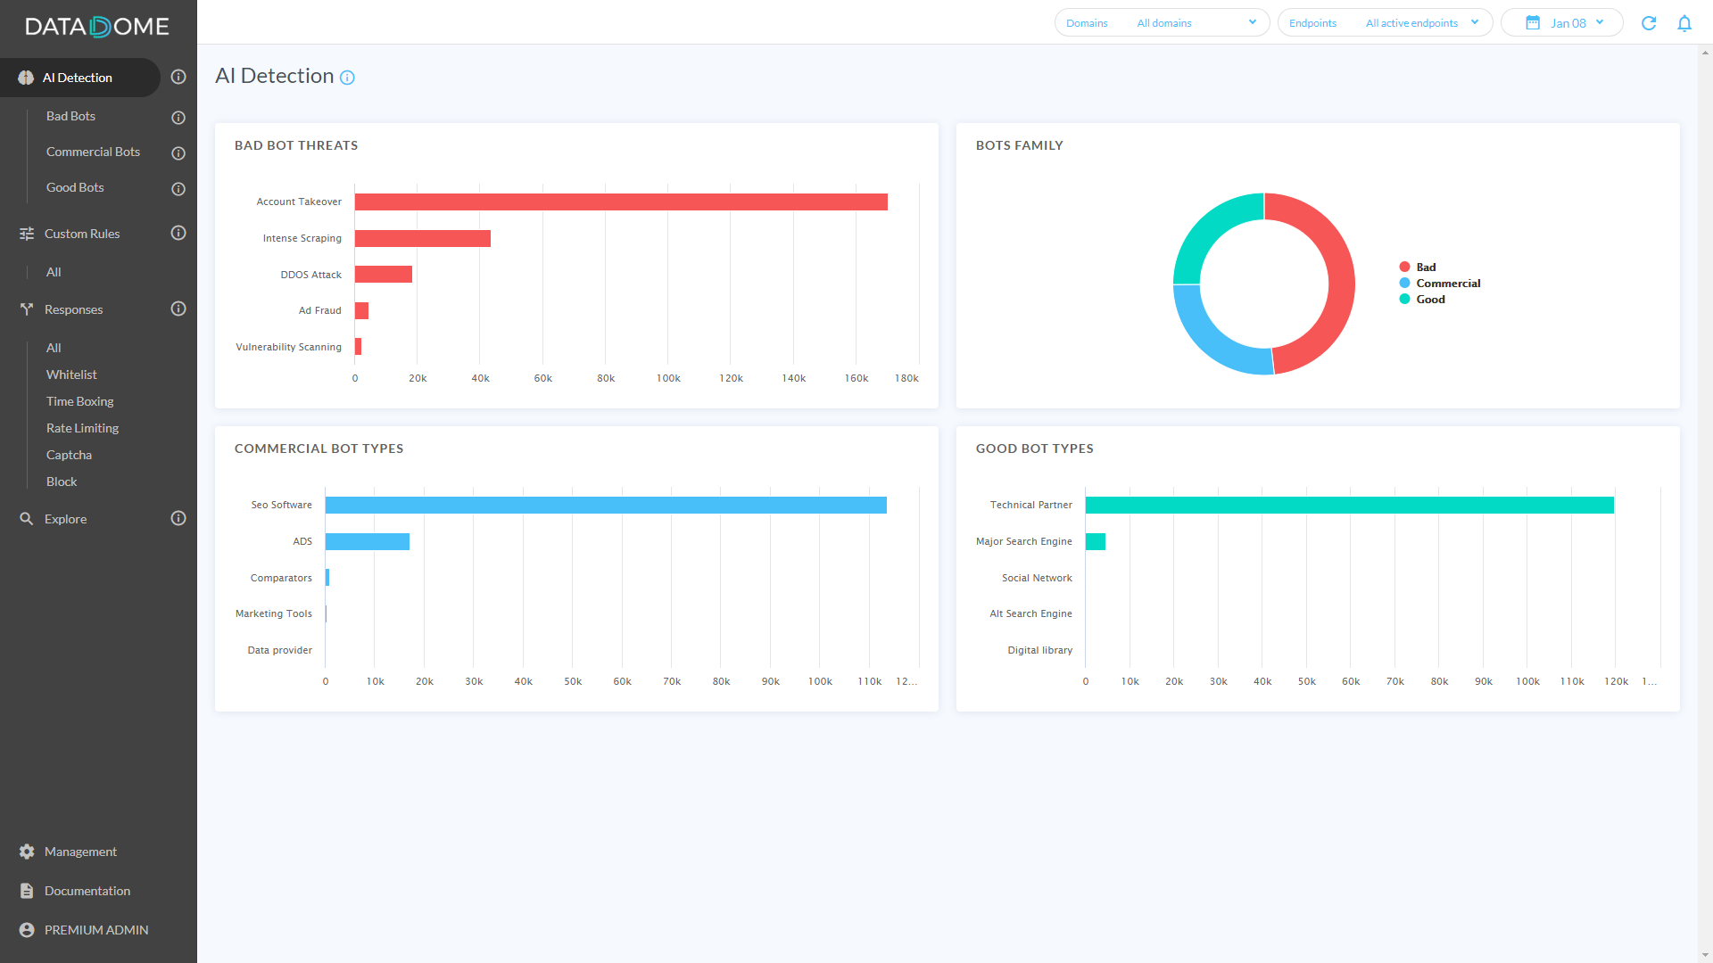Viewport: 1713px width, 963px height.
Task: Click info icon beside AI Detection heading
Action: pyautogui.click(x=347, y=78)
